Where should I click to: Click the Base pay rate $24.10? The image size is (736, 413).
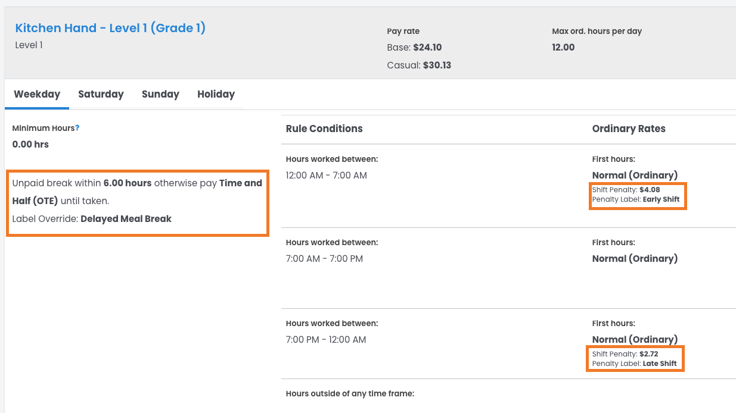pos(427,48)
